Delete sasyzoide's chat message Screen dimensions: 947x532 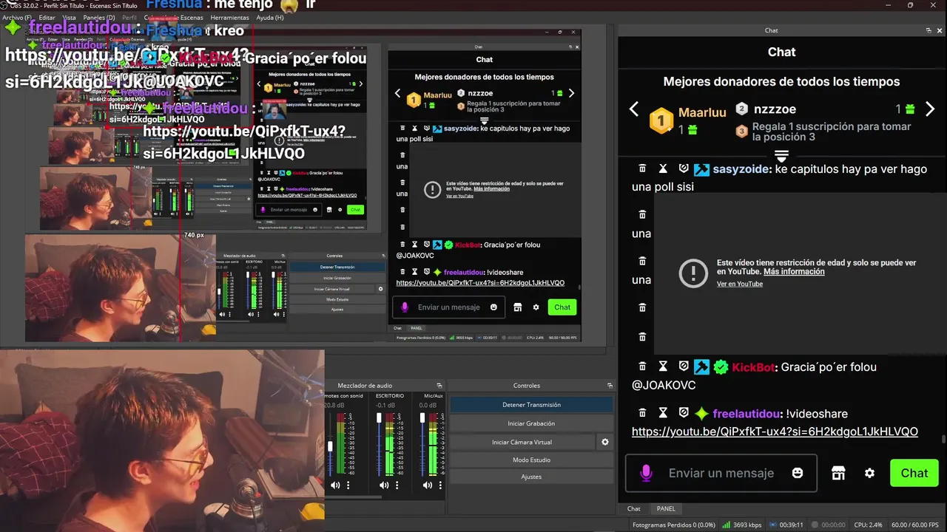(x=642, y=168)
